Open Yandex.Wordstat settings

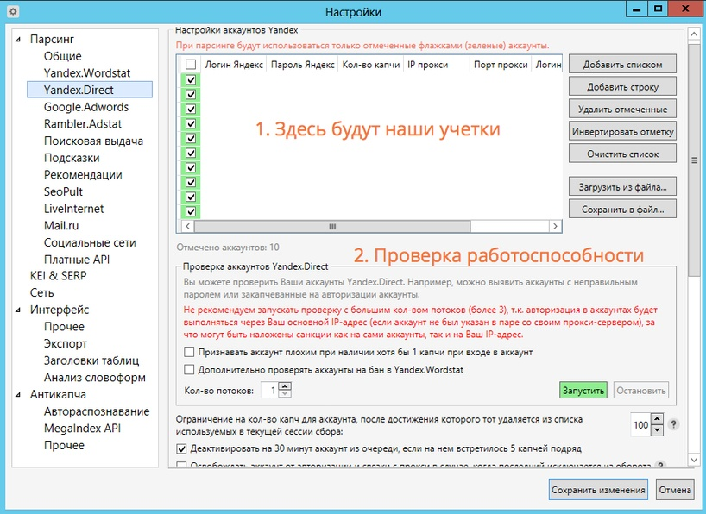(x=87, y=73)
